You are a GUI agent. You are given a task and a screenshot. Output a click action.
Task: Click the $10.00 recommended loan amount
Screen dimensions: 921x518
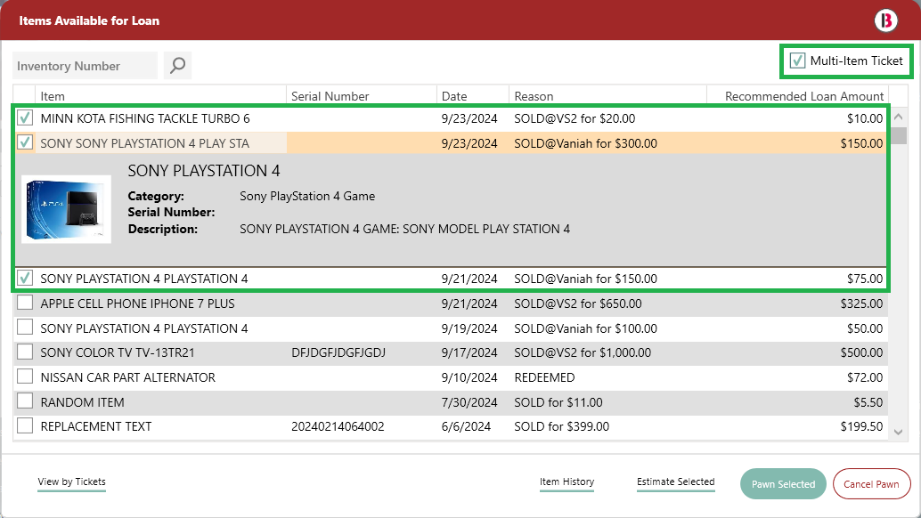point(865,118)
